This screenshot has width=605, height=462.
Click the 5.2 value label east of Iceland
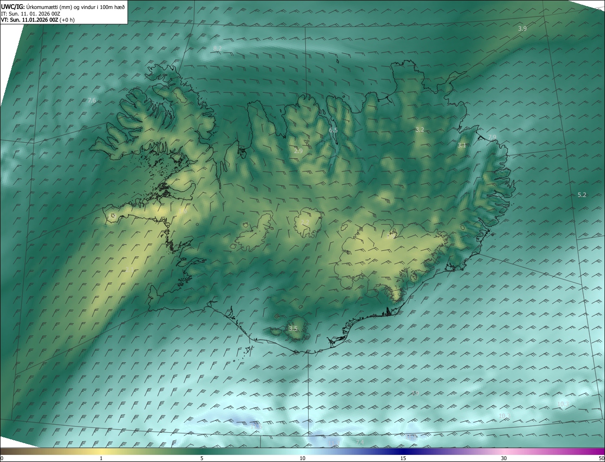coord(582,195)
